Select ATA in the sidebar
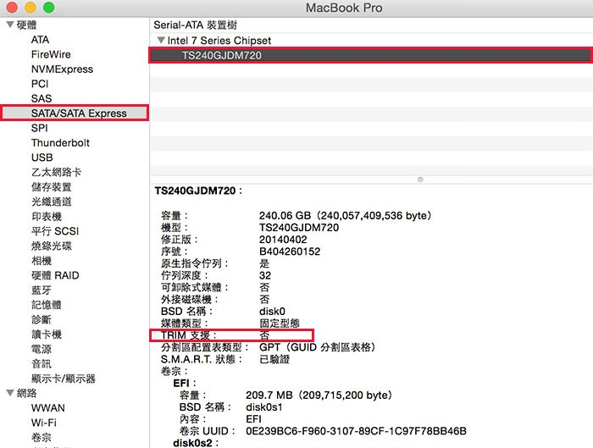Viewport: 593px width, 448px height. tap(40, 40)
